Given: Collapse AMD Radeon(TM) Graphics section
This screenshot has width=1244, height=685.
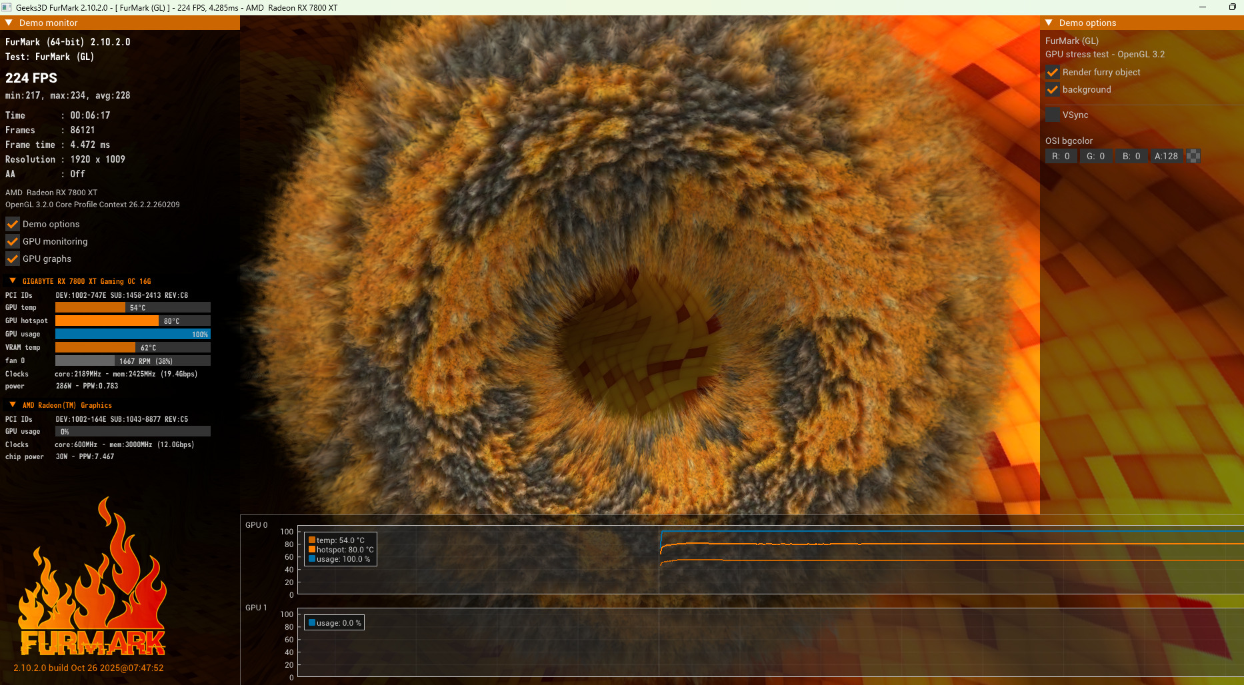Looking at the screenshot, I should 13,404.
